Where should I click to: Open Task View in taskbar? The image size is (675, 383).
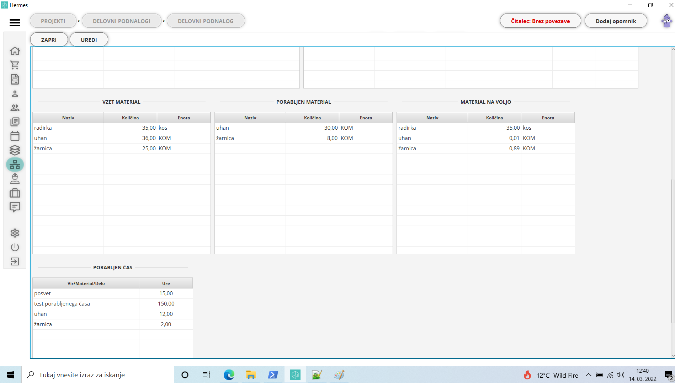tap(206, 375)
